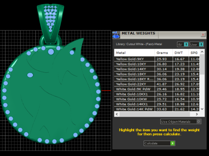The width and height of the screenshot is (209, 156).
Task: Click the Grams column header
Action: pyautogui.click(x=164, y=53)
